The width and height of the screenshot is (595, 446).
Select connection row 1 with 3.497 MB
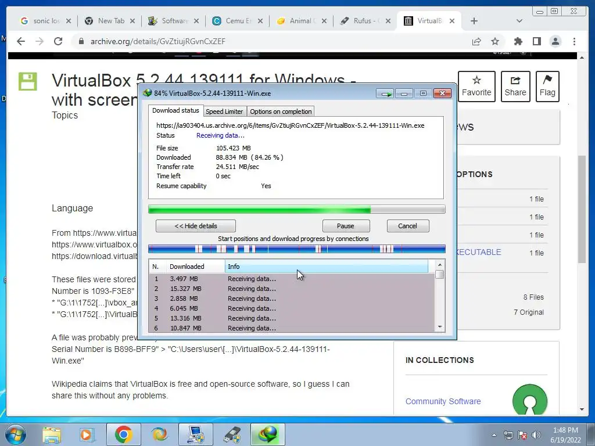pos(292,279)
